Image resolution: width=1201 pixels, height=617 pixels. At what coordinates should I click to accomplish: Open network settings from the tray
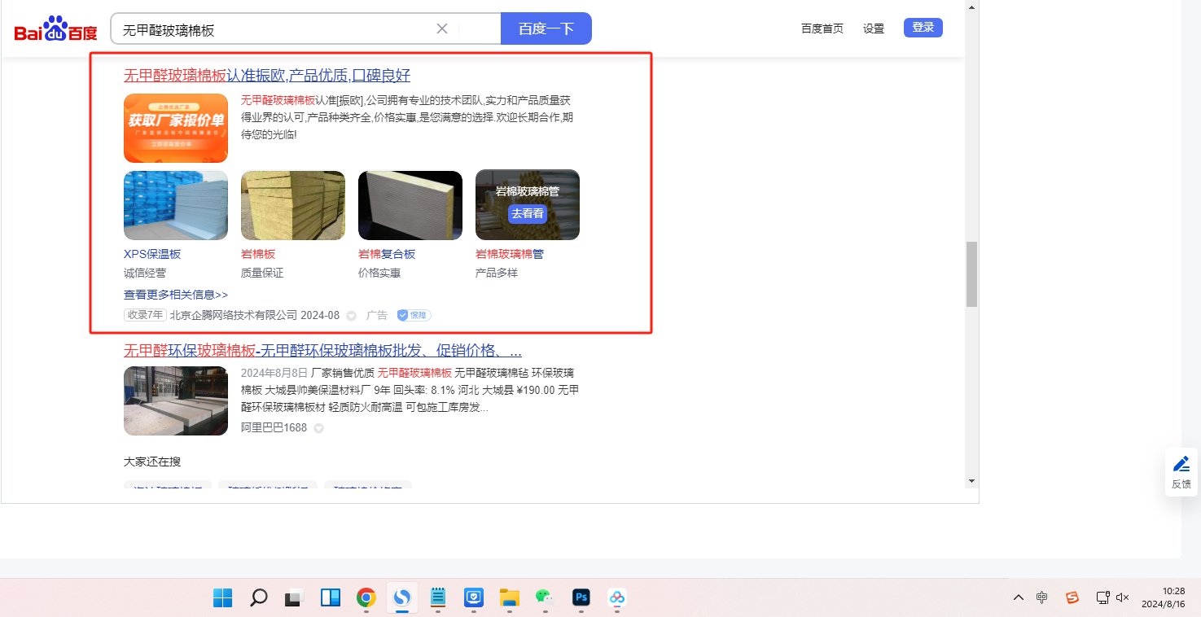point(1103,597)
